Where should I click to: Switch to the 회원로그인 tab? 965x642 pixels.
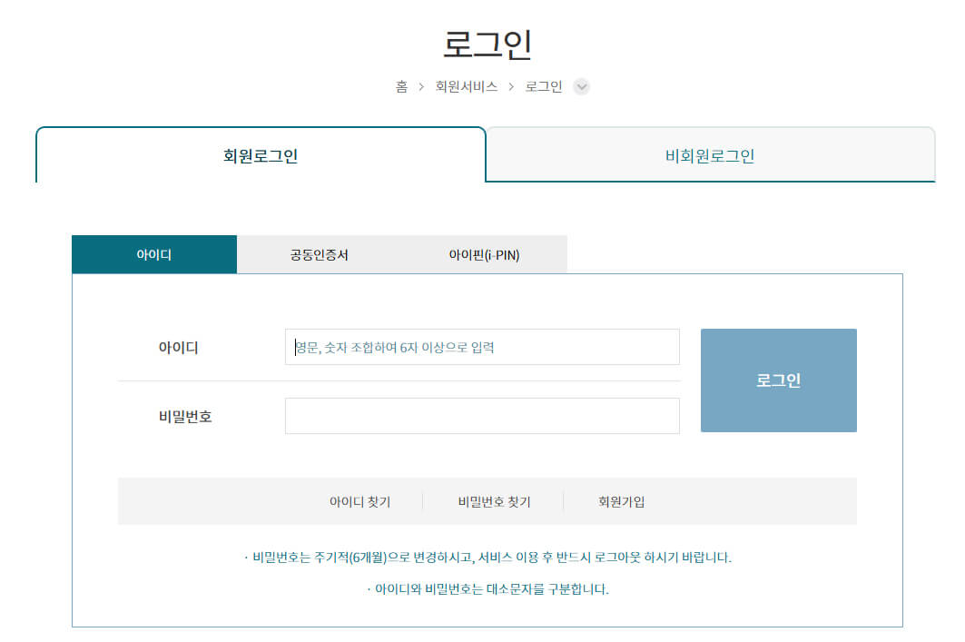[x=261, y=154]
